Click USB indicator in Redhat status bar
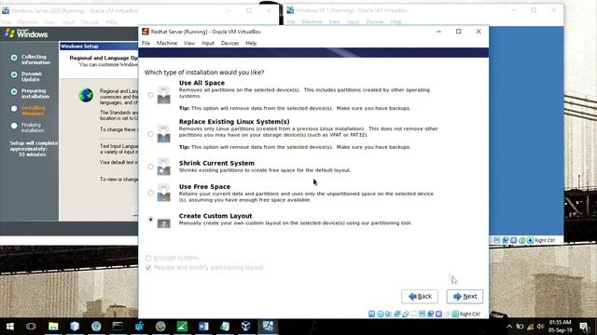 coord(406,314)
